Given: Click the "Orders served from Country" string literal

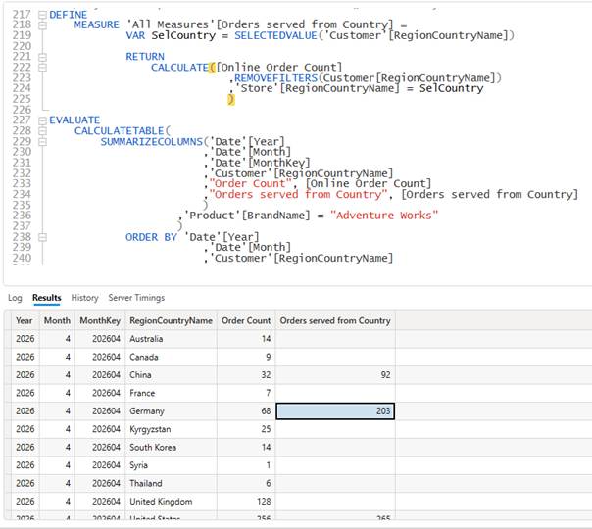Looking at the screenshot, I should click(x=298, y=195).
